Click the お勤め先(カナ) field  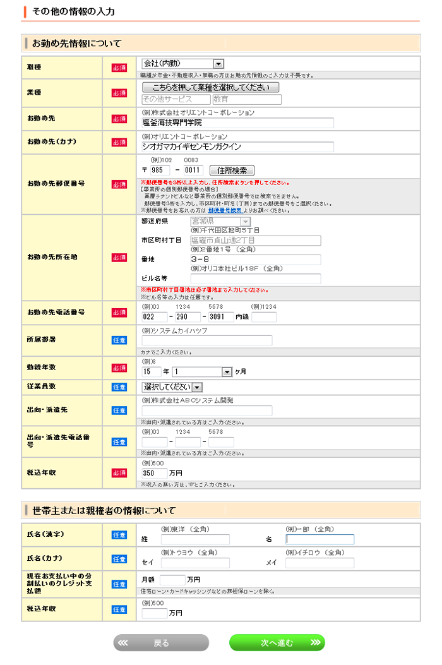(237, 147)
